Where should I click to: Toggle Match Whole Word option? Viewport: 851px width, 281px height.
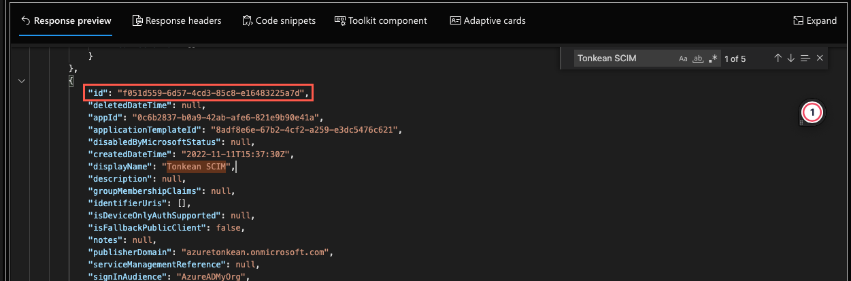coord(697,59)
